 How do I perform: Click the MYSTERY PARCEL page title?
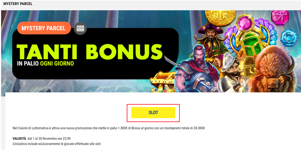[x=18, y=4]
